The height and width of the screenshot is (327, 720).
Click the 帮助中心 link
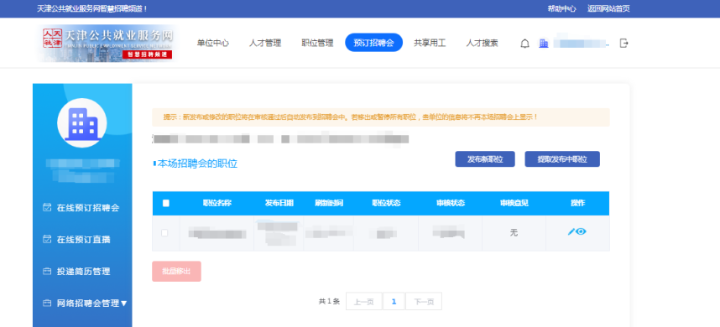pos(561,8)
